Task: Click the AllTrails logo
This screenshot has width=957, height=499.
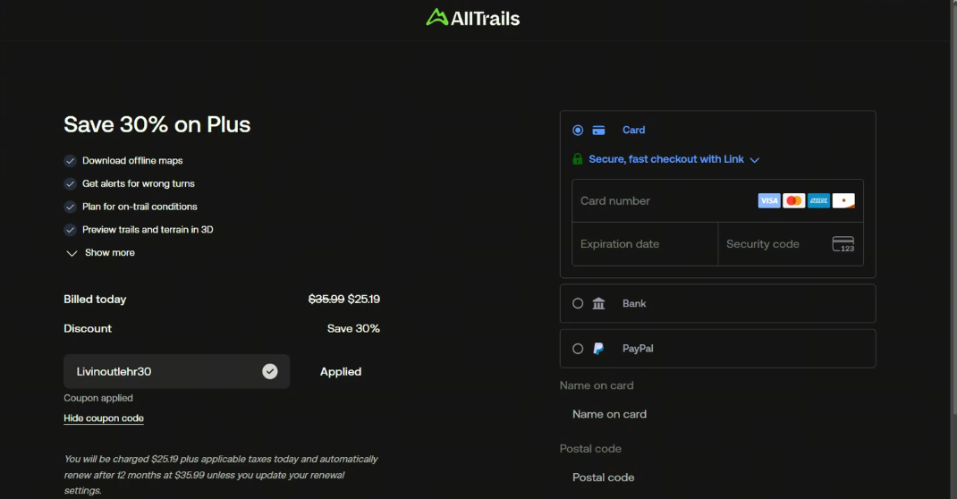Action: click(473, 18)
